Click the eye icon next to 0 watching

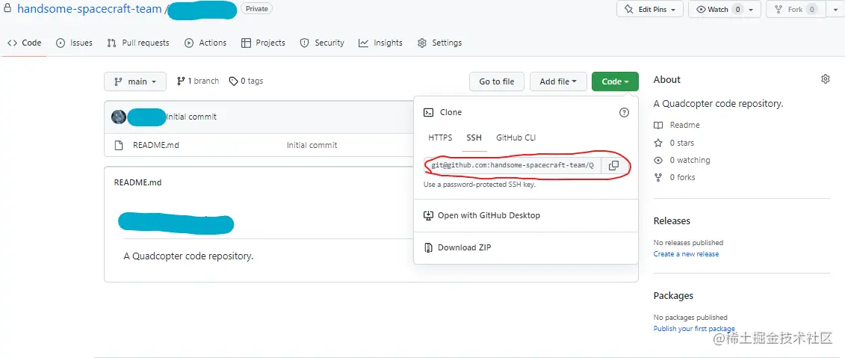click(658, 160)
